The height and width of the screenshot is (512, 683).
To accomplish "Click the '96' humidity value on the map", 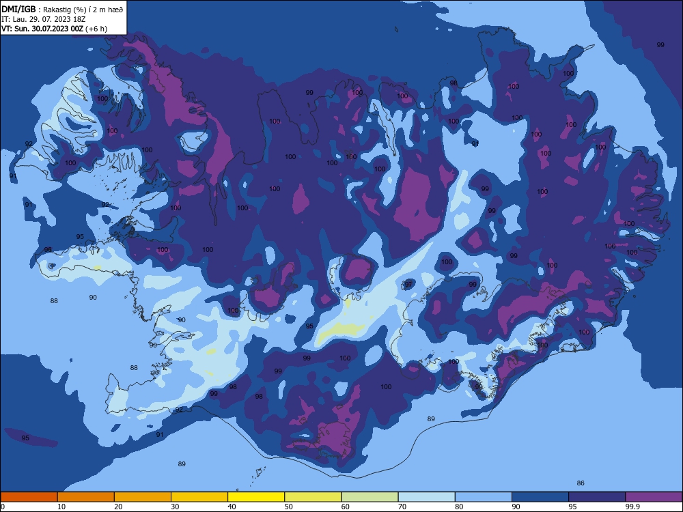I will (48, 250).
